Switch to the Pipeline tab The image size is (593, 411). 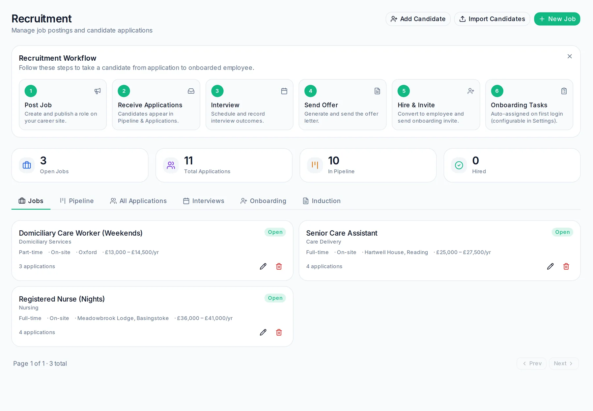click(77, 201)
